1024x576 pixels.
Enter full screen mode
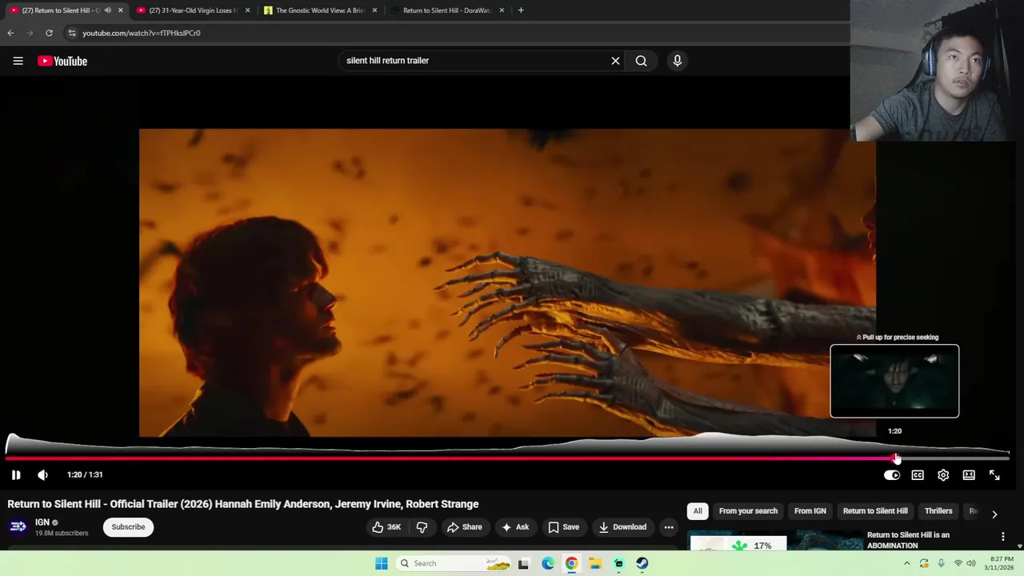(x=994, y=475)
